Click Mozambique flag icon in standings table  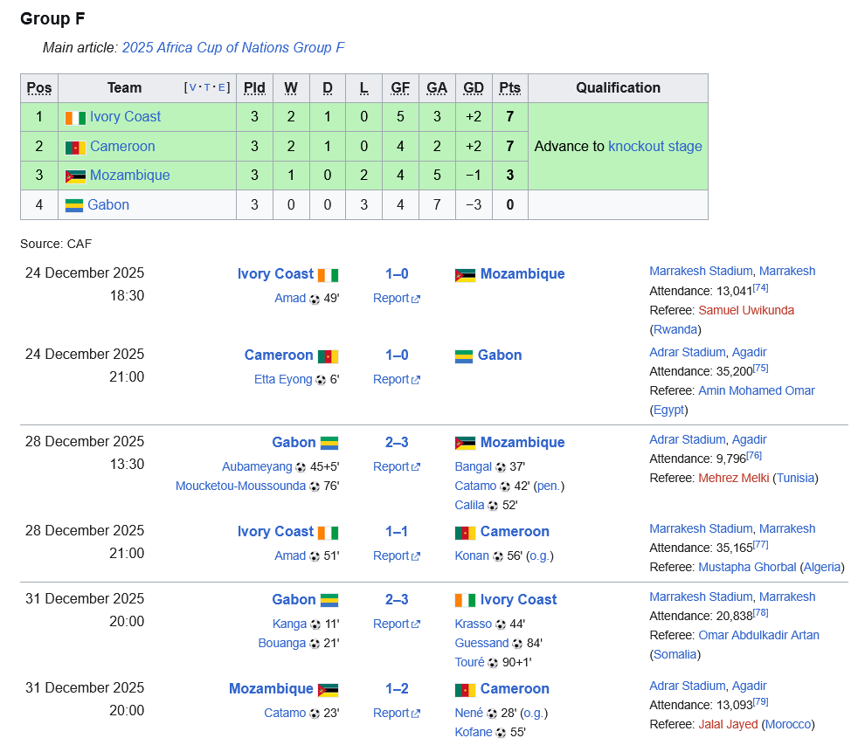click(x=75, y=176)
